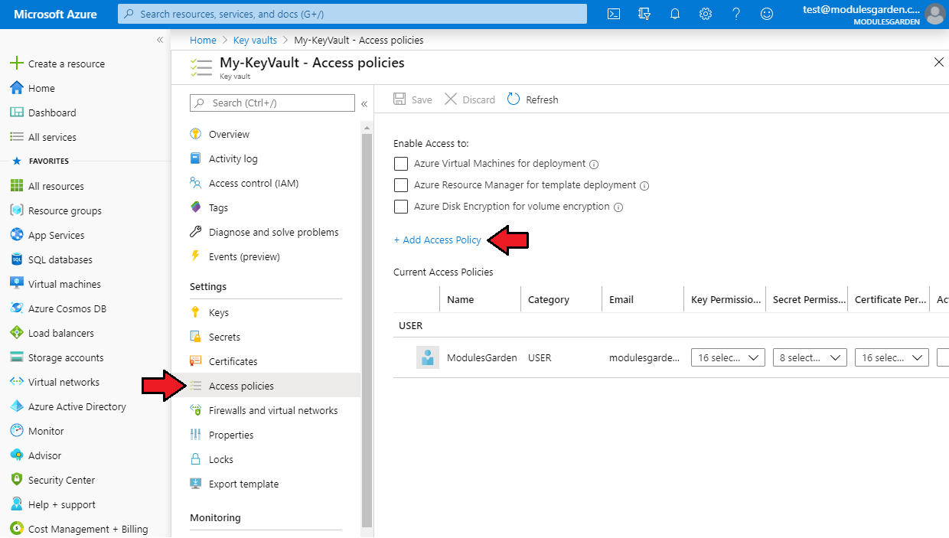The image size is (949, 538).
Task: Click the Home house icon in sidebar
Action: click(x=16, y=88)
